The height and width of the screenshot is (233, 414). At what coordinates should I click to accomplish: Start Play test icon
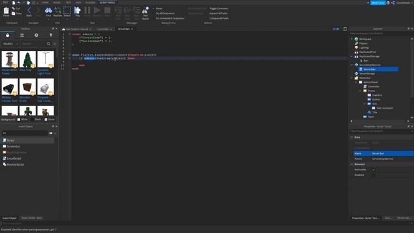click(x=78, y=10)
